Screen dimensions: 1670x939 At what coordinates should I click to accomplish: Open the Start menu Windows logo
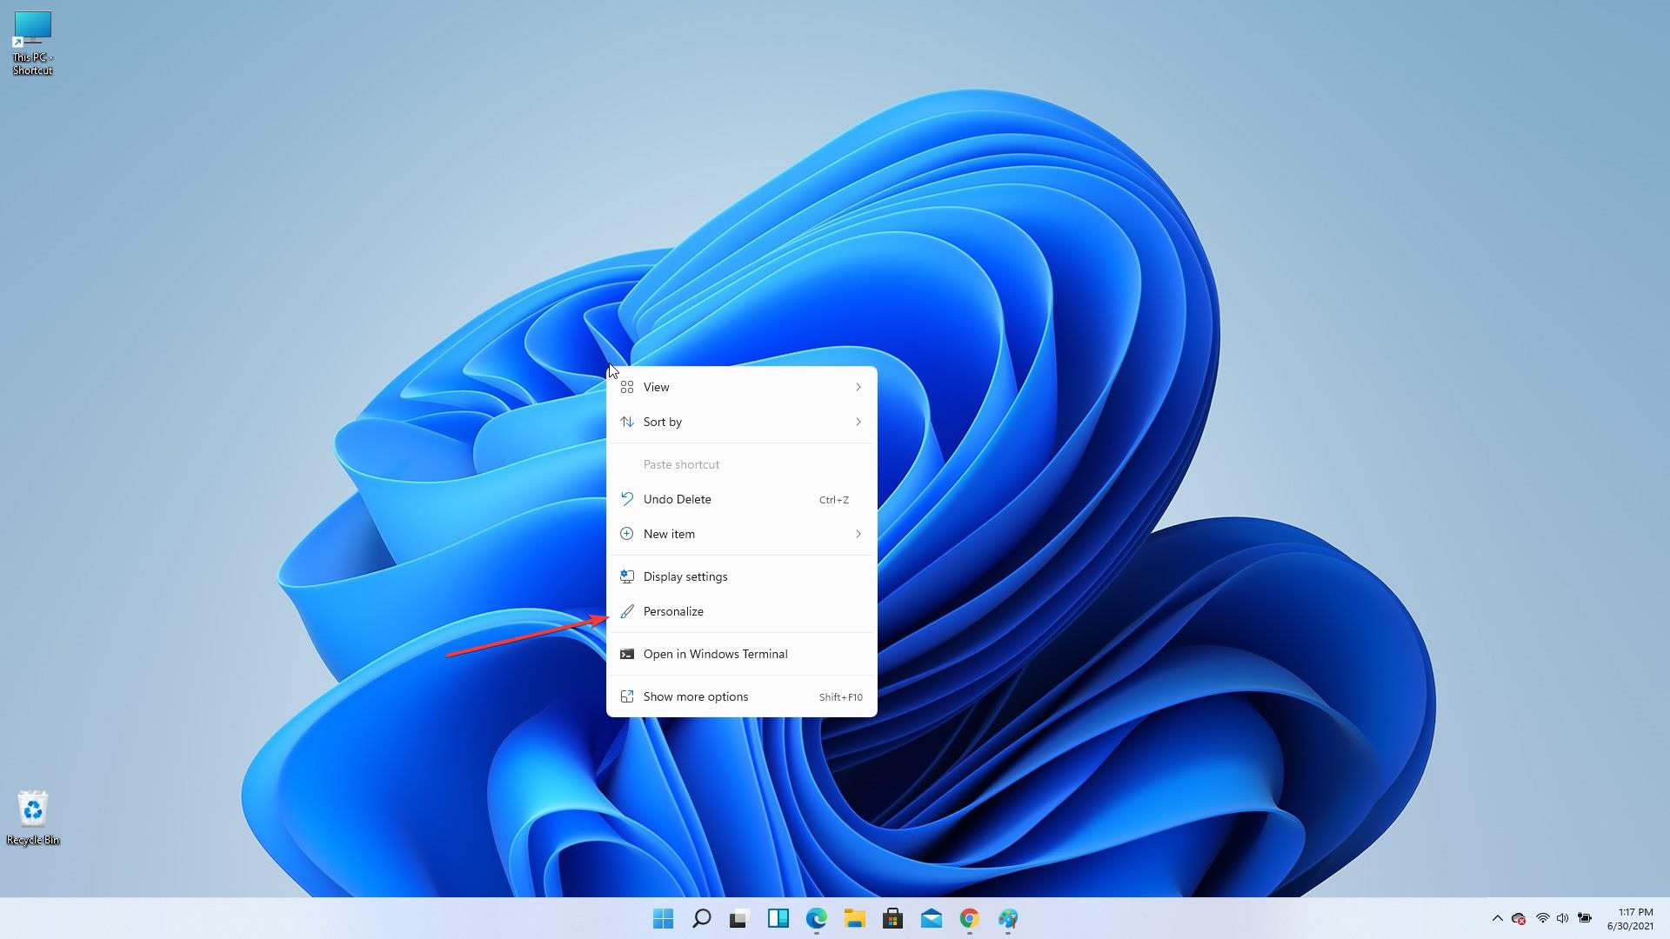(663, 918)
